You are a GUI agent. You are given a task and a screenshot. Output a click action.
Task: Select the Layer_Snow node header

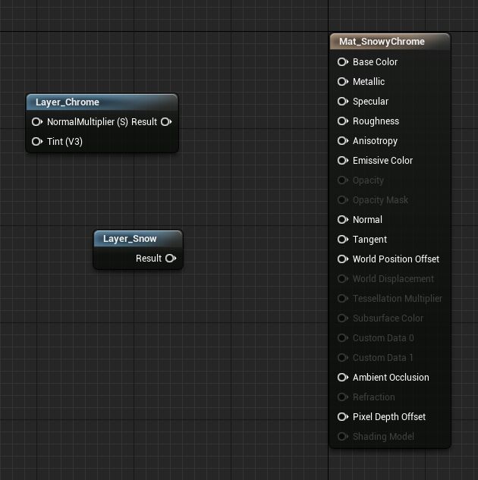[x=138, y=239]
